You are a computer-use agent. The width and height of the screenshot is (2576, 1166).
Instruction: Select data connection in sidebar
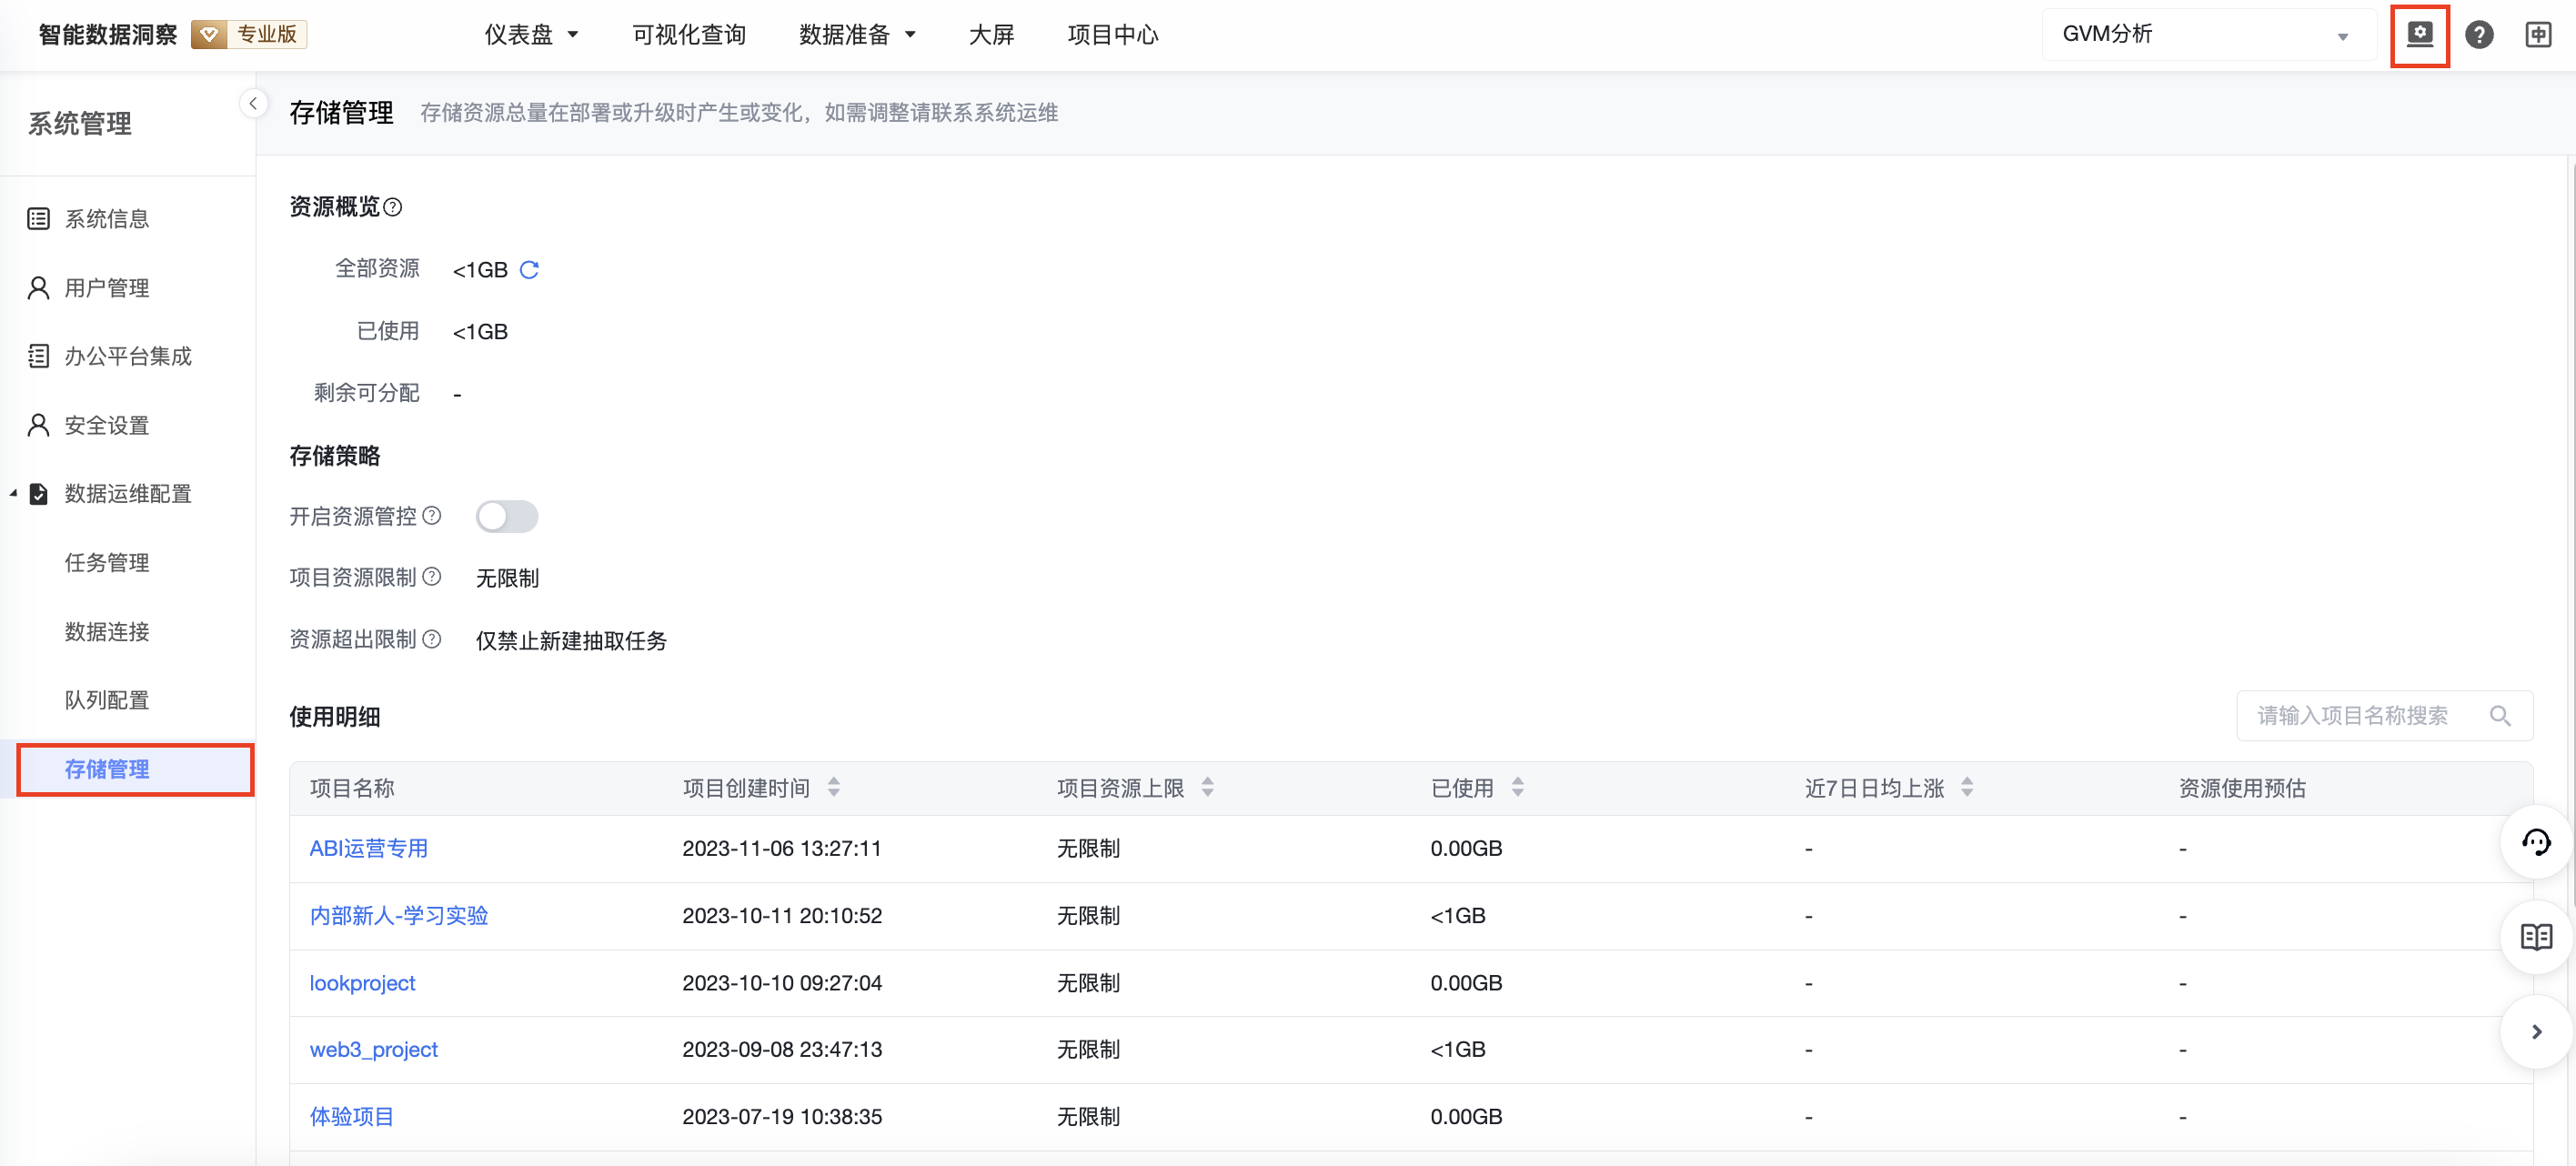pos(107,632)
